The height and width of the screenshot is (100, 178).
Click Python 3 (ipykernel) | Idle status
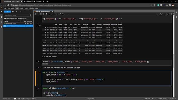point(29,99)
